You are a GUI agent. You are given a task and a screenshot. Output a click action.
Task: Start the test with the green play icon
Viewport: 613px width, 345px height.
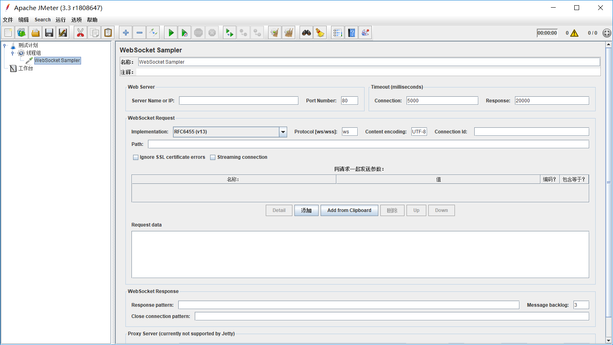pos(171,33)
